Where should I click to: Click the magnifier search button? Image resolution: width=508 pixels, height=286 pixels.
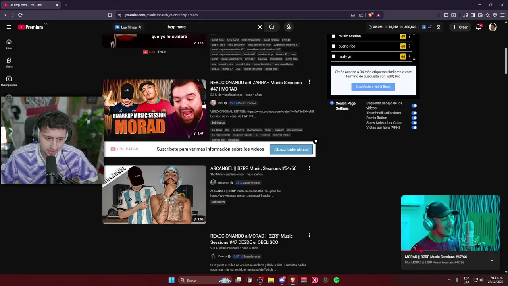(272, 27)
